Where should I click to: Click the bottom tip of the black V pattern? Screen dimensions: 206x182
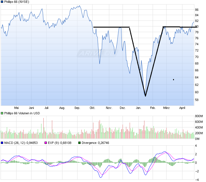[145, 96]
